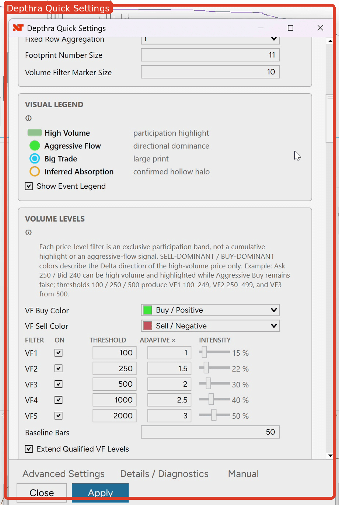This screenshot has height=505, width=339.
Task: Click the VF1 adaptive multiplier field
Action: pos(169,353)
